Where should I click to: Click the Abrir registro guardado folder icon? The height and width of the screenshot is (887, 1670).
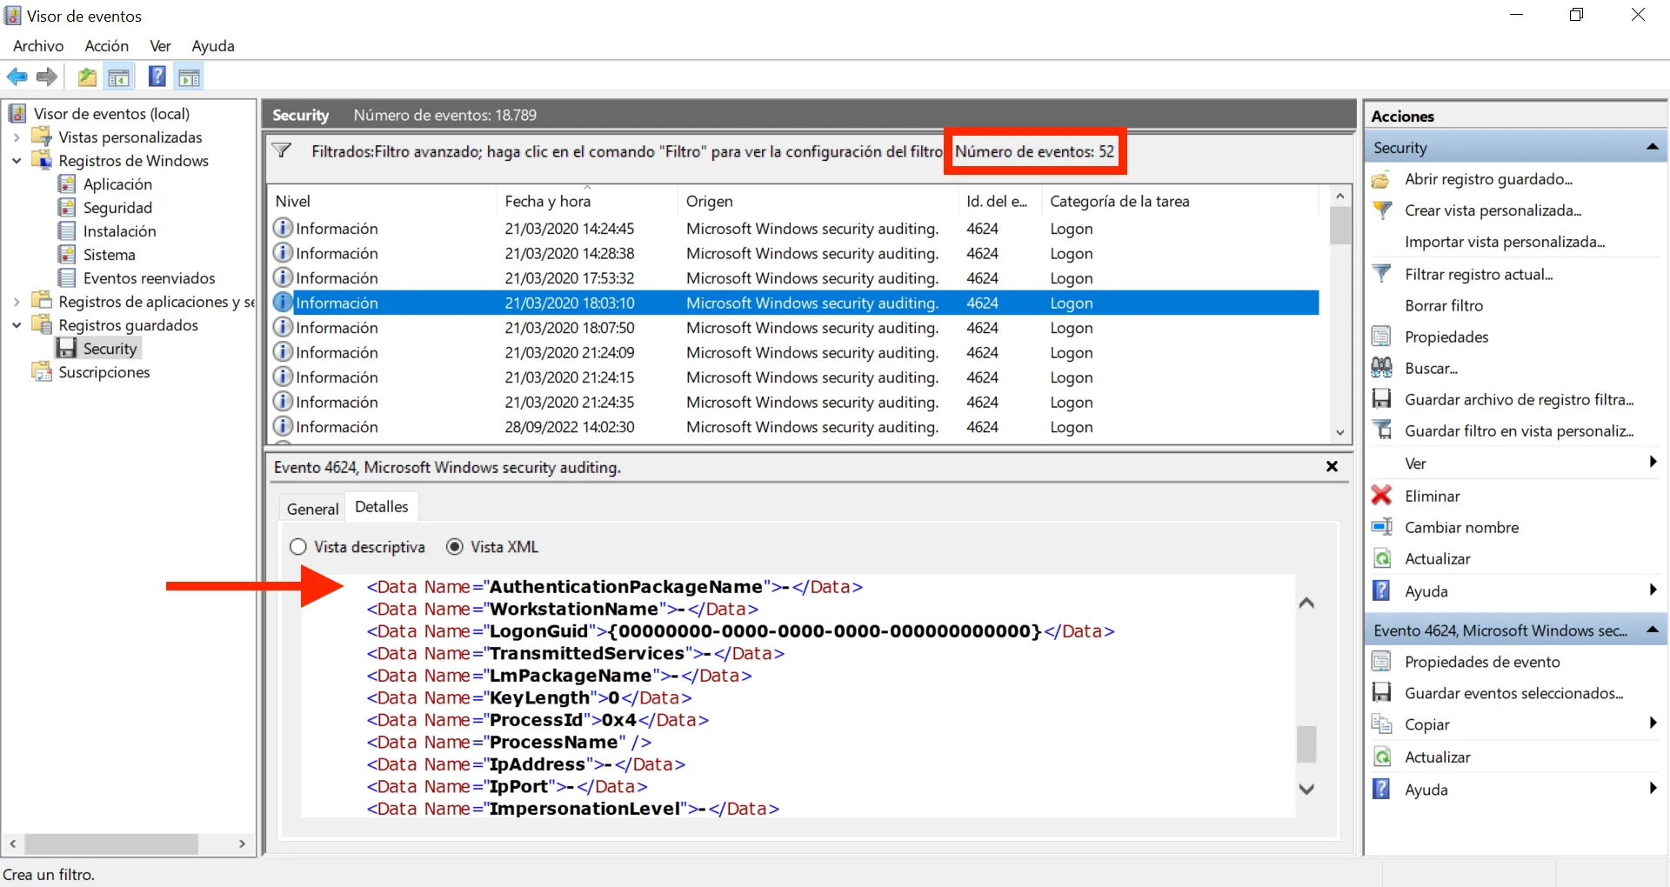pos(1381,180)
